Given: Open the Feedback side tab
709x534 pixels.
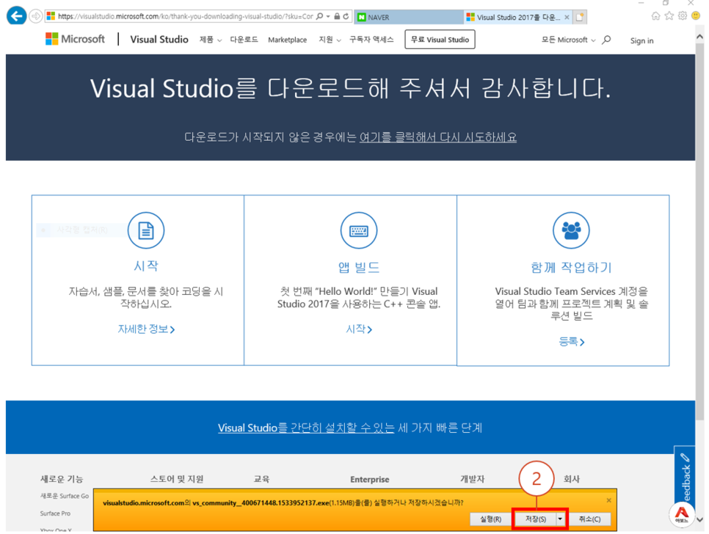Looking at the screenshot, I should point(685,475).
